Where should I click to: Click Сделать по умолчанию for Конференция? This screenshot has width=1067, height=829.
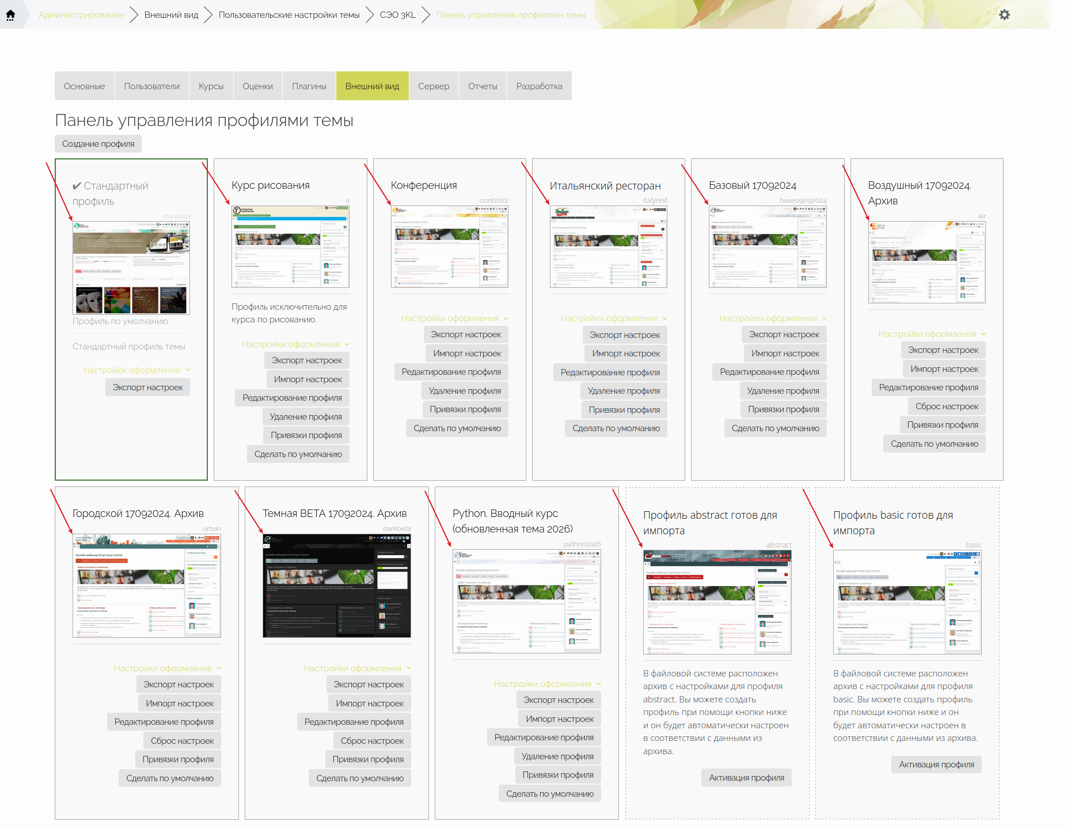coord(457,428)
